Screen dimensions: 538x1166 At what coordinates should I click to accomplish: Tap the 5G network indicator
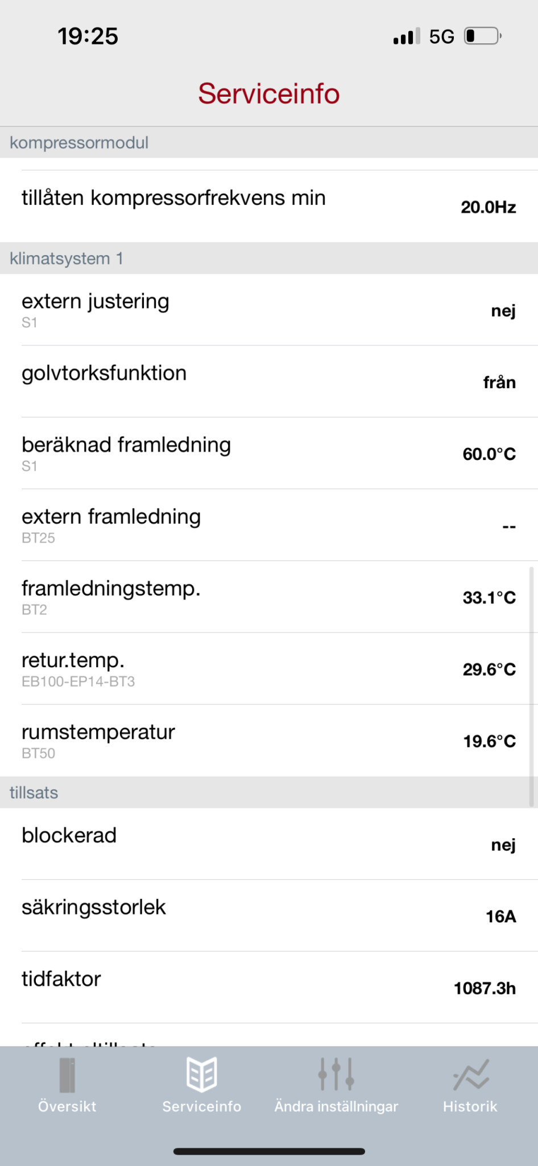(x=441, y=36)
